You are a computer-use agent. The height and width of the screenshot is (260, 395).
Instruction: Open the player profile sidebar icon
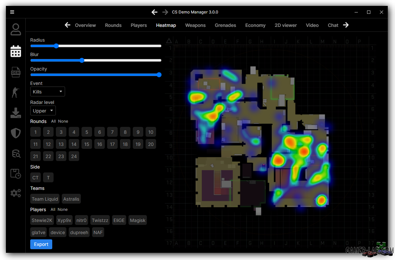(x=16, y=30)
